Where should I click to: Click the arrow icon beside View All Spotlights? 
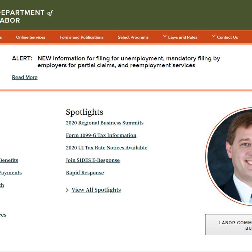[67, 190]
